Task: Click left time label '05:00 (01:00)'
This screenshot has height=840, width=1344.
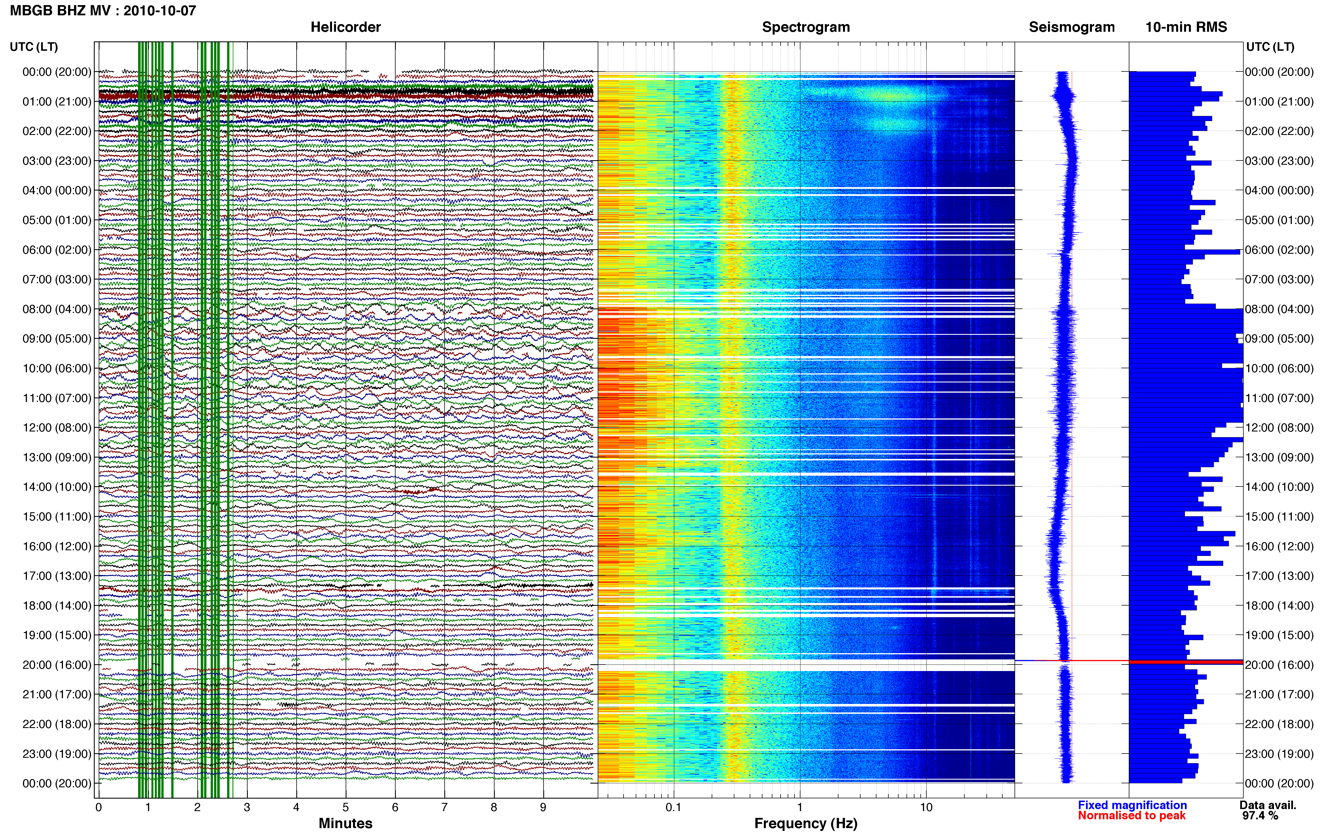Action: [57, 220]
